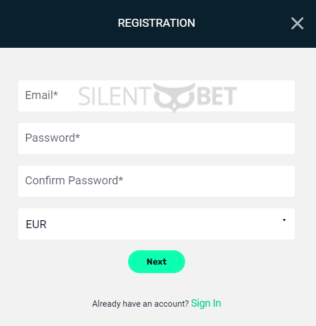Click the owl logo in the watermark

tap(174, 97)
